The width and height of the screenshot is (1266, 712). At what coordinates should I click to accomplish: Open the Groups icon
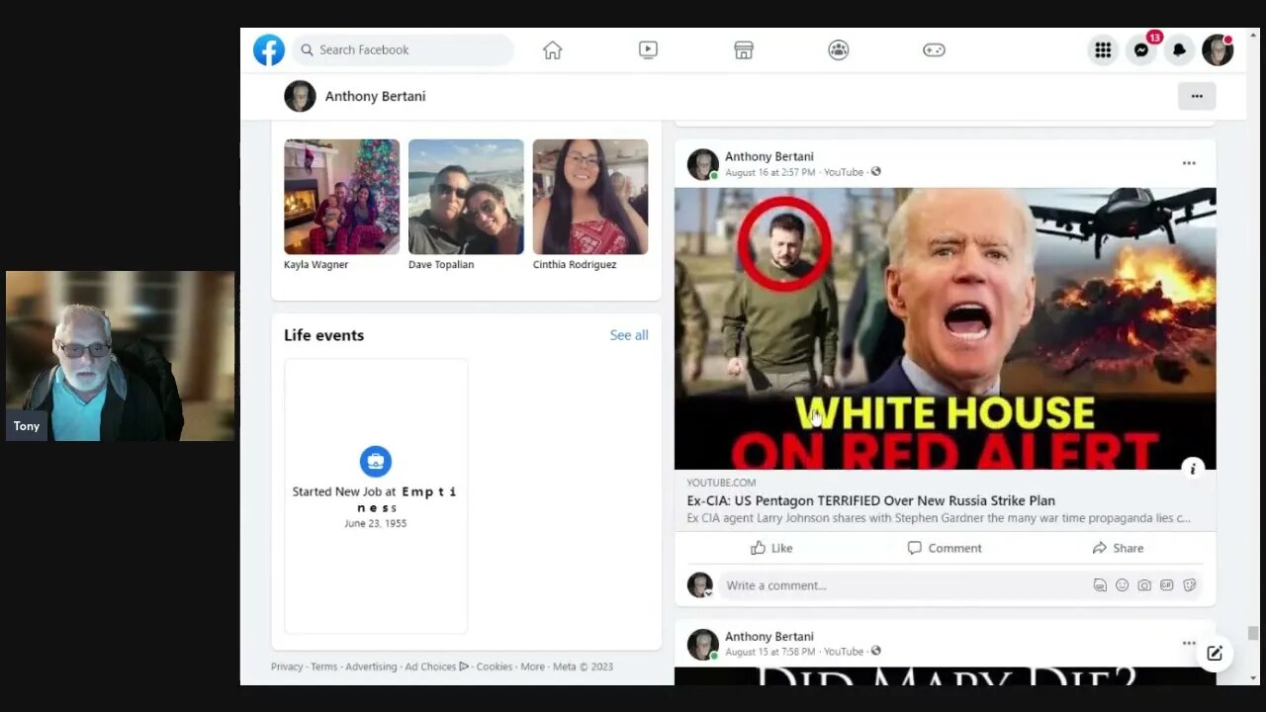tap(839, 50)
